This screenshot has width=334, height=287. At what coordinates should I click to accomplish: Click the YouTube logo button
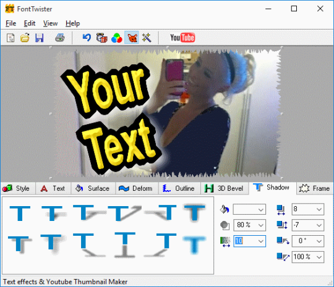tap(182, 38)
